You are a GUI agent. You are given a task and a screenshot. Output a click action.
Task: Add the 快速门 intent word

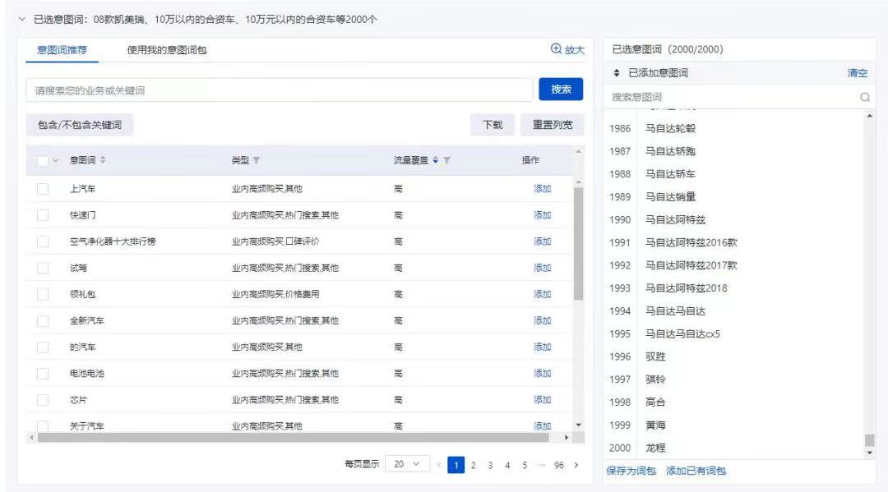[x=542, y=215]
